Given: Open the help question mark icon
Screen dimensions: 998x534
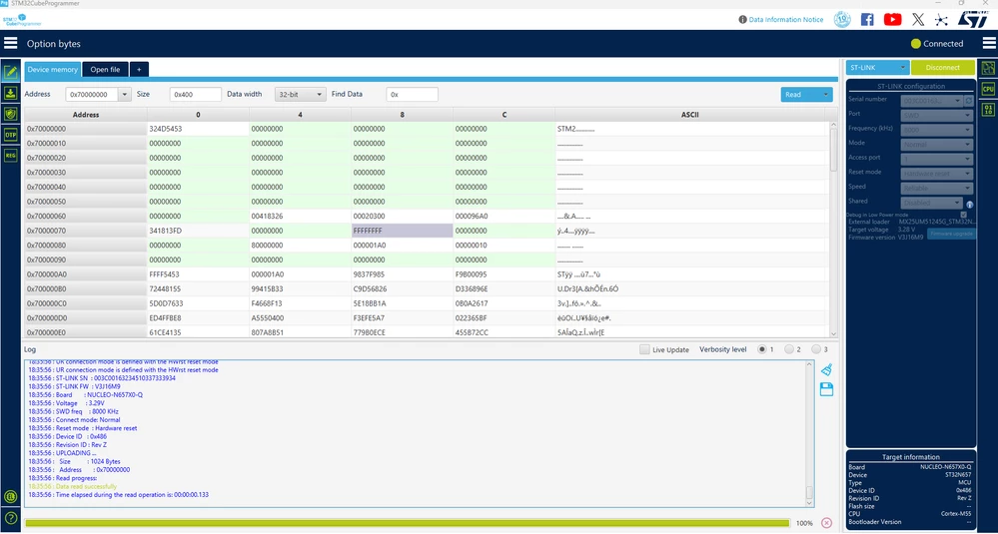Looking at the screenshot, I should pyautogui.click(x=10, y=517).
